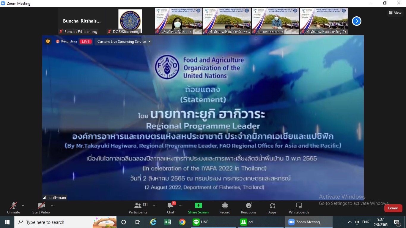Open the Participants panel

click(138, 208)
